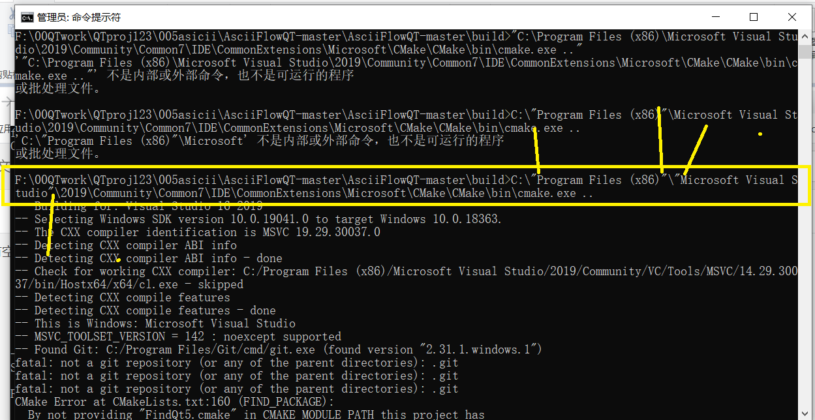The height and width of the screenshot is (420, 815).
Task: Click the scrollbar up arrow
Action: pyautogui.click(x=804, y=35)
